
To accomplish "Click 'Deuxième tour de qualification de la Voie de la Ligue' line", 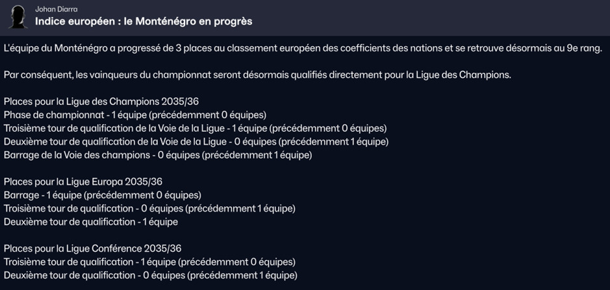I will click(x=196, y=141).
